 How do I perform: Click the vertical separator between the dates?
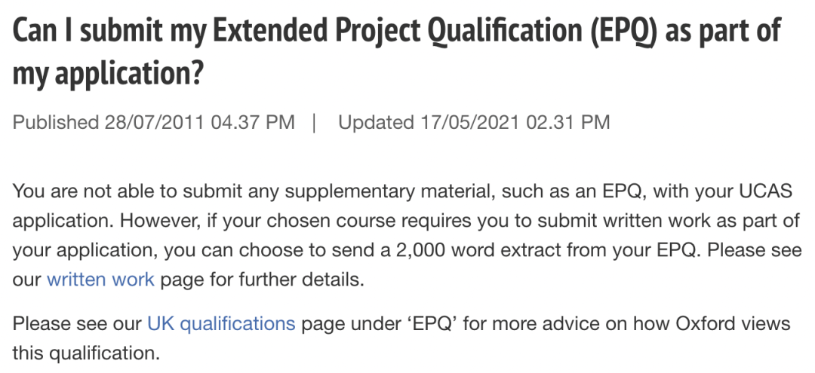(314, 123)
